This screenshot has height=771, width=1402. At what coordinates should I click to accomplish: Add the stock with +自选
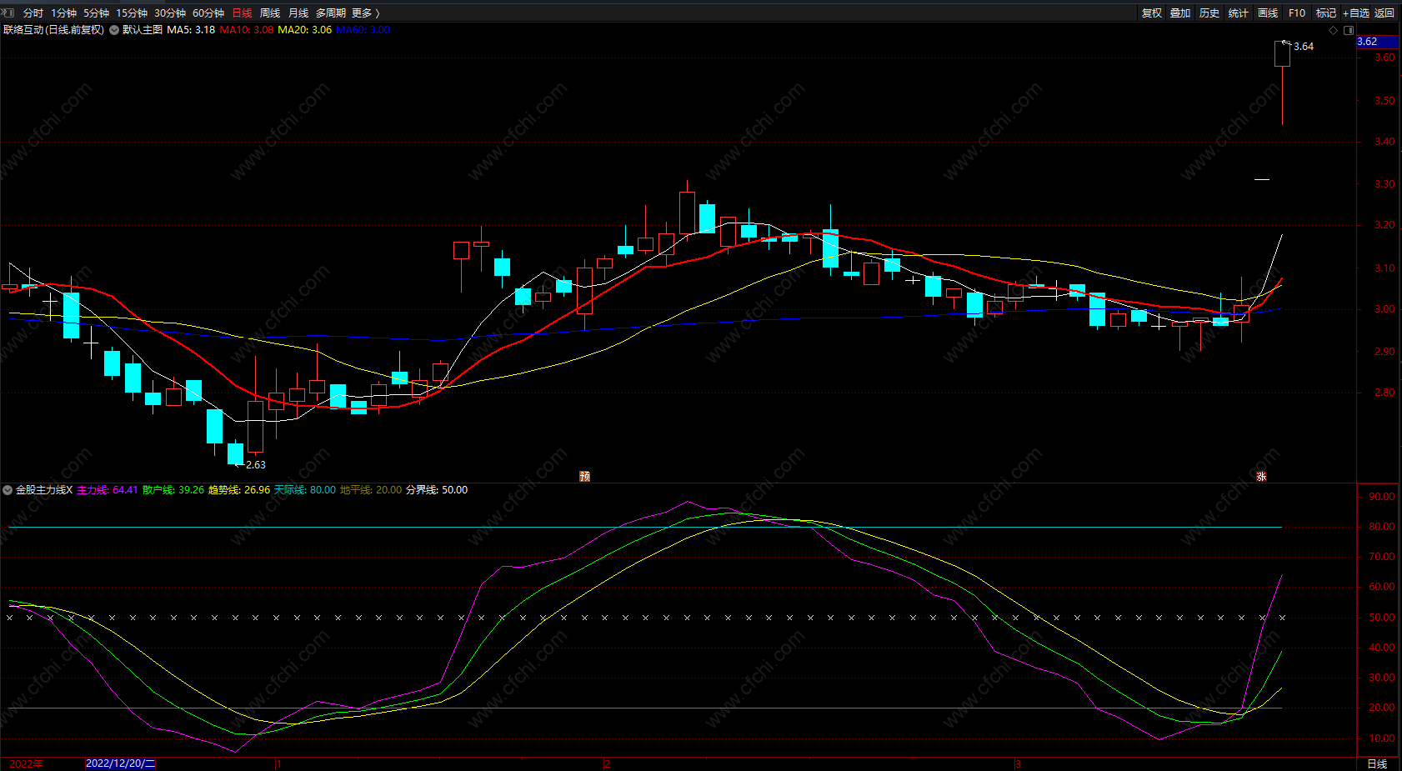tap(1356, 13)
